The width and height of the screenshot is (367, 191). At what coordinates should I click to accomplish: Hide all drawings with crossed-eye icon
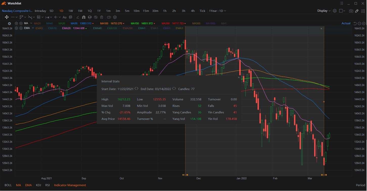[96, 17]
